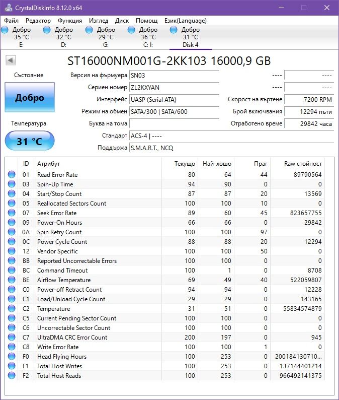Screen dimensions: 339x400
Task: Select the Current Pending Sector Count row
Action: (x=164, y=318)
